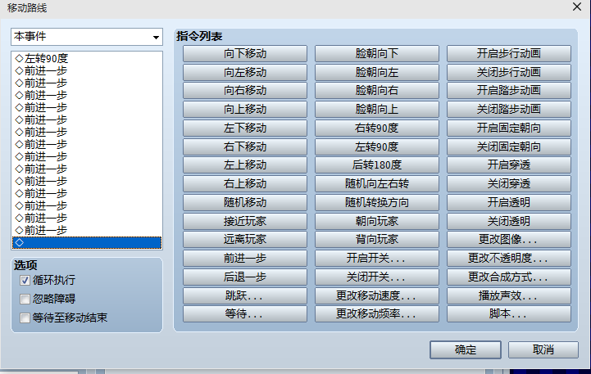Insert the 关闭透明 command
This screenshot has width=591, height=374.
tap(509, 221)
